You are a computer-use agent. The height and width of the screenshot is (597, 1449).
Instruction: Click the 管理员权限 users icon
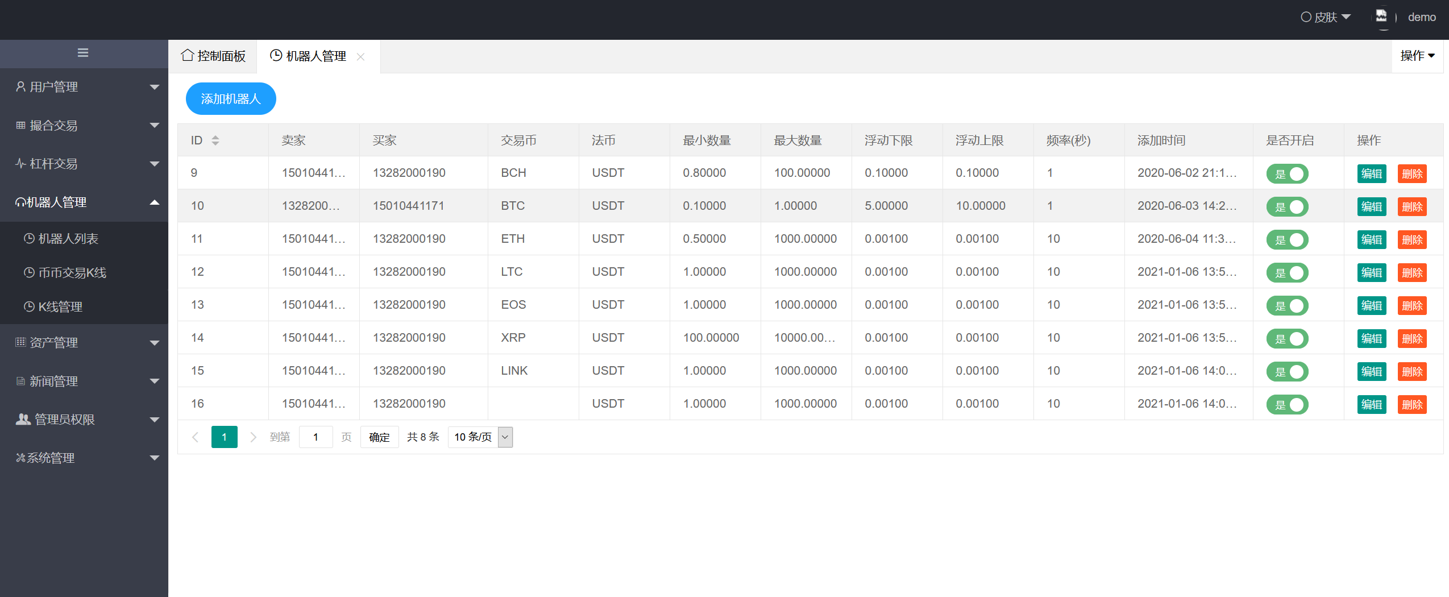23,419
